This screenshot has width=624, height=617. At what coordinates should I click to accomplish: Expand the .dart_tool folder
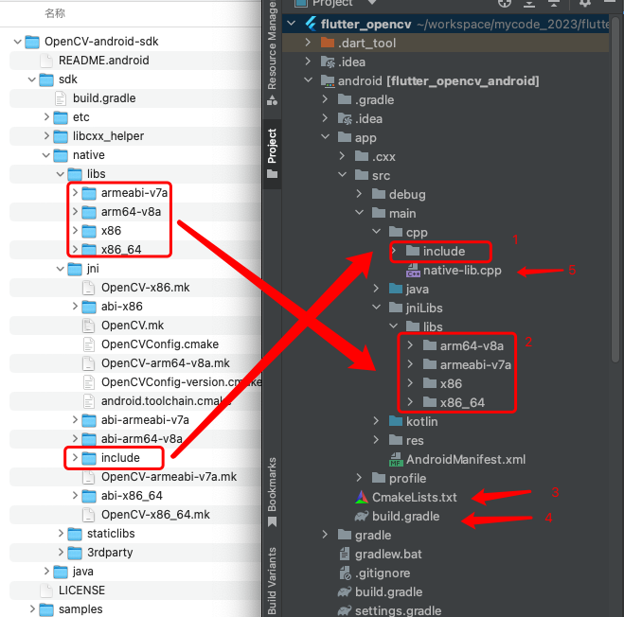pyautogui.click(x=308, y=42)
